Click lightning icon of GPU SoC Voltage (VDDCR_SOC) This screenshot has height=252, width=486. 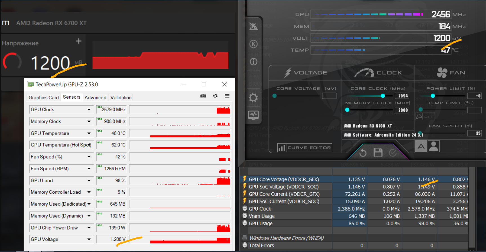[x=245, y=186]
